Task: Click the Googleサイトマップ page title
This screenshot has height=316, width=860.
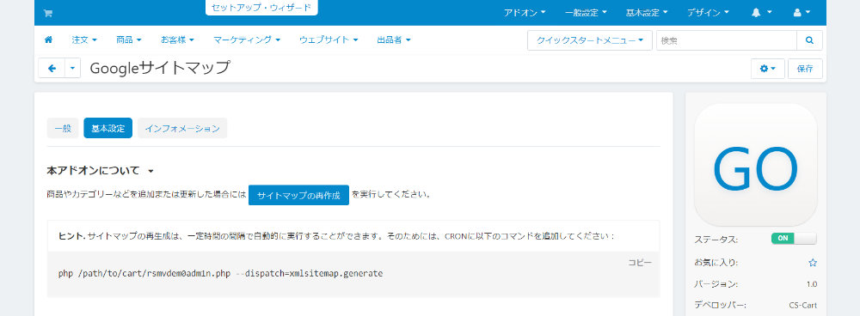Action: click(x=160, y=69)
